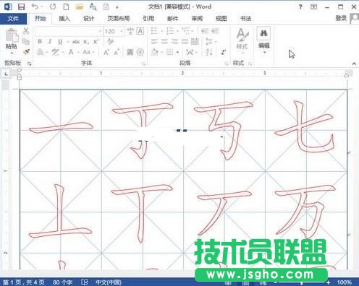This screenshot has height=286, width=359.
Task: Open the 字体 font dialog launcher
Action: (x=143, y=64)
